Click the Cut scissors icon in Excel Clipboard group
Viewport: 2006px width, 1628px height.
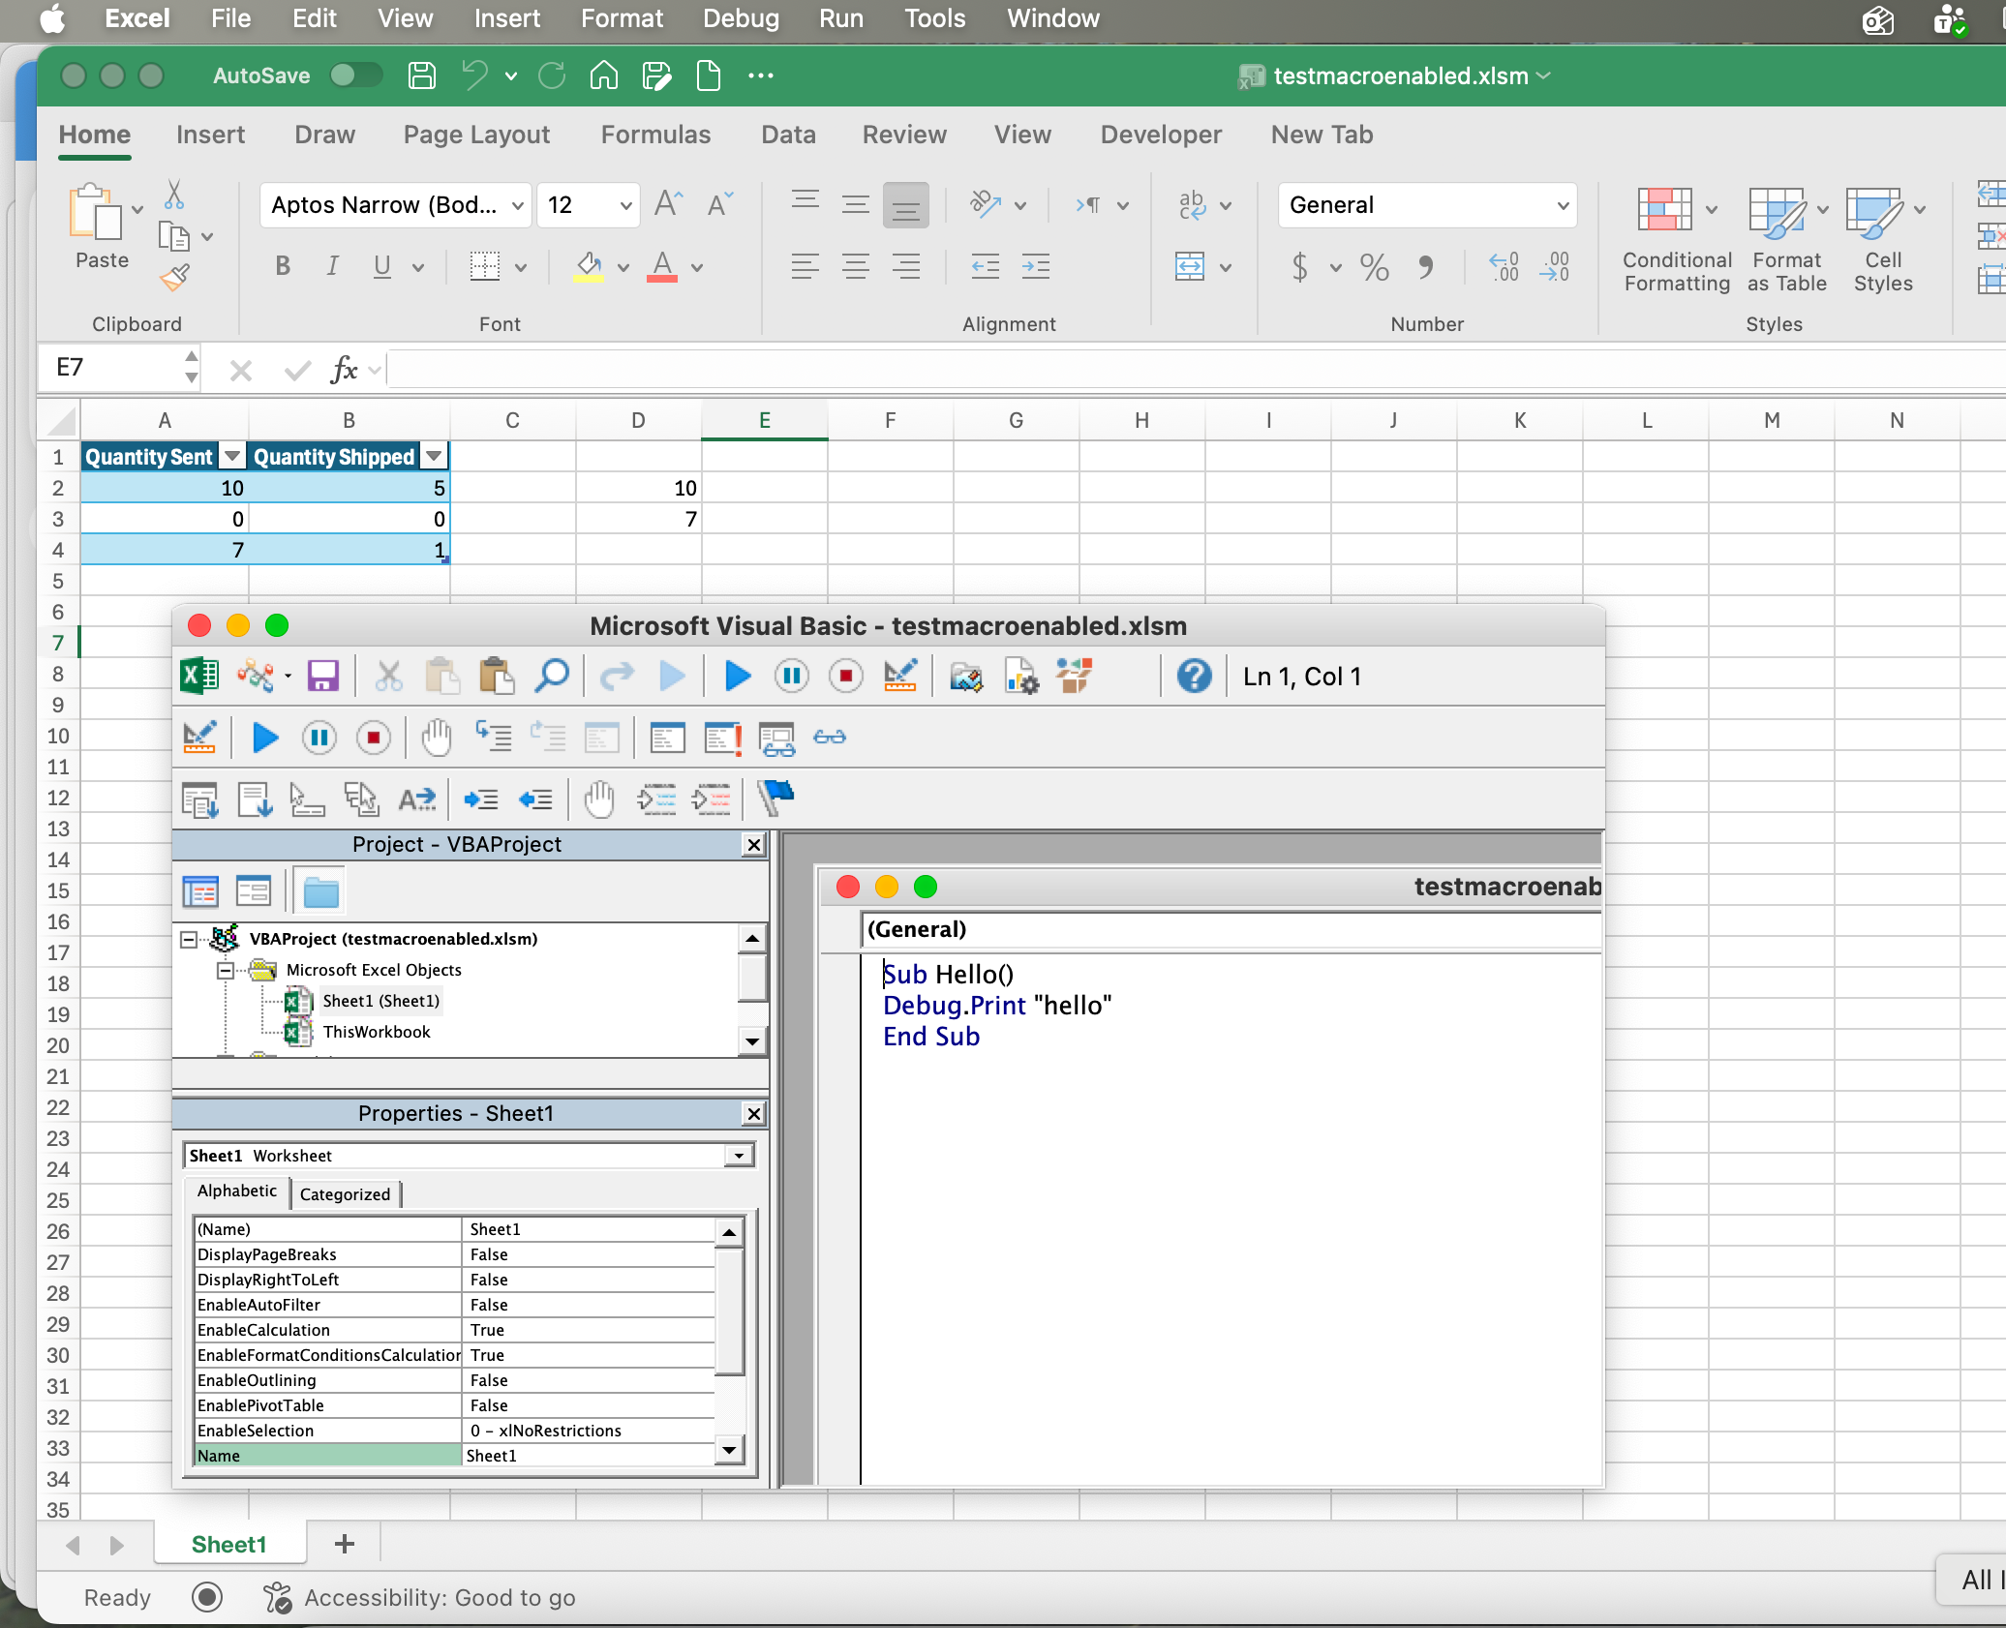pos(174,195)
